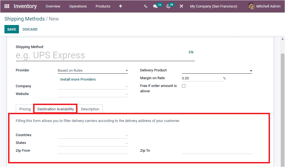This screenshot has width=285, height=167.
Task: Click the phone call icon
Action: tap(146, 6)
